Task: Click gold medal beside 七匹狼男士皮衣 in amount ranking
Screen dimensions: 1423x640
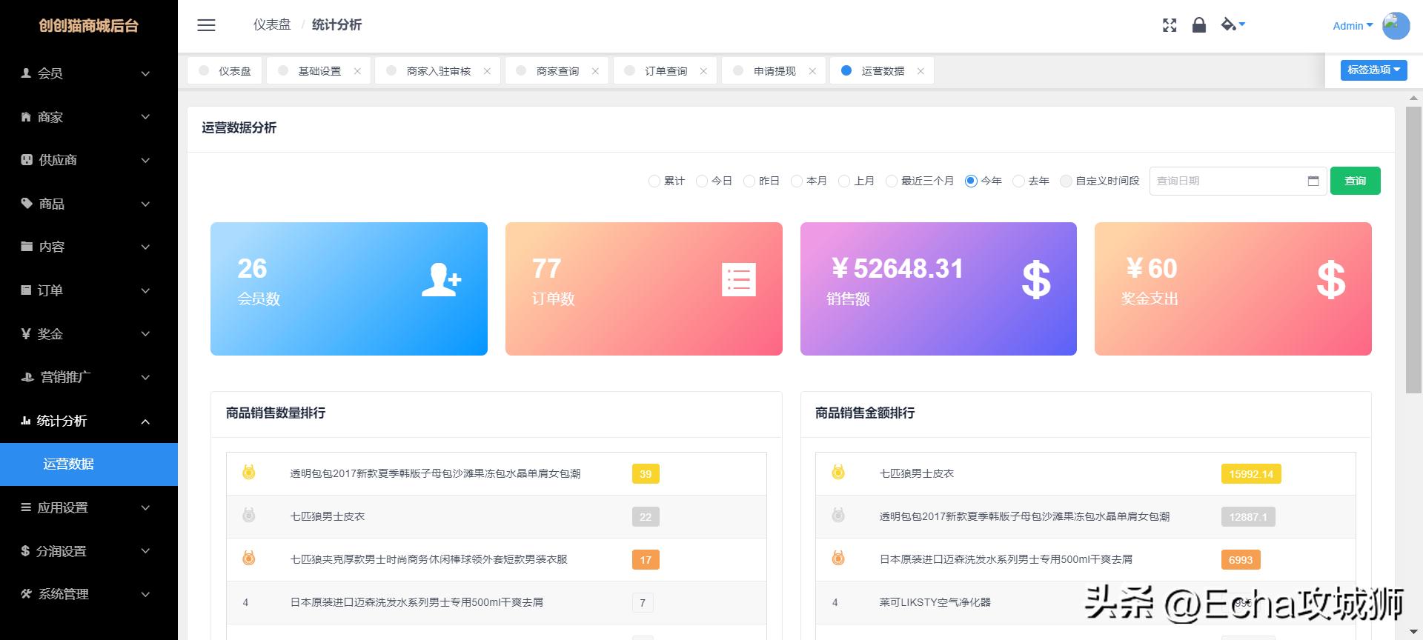Action: (x=838, y=472)
